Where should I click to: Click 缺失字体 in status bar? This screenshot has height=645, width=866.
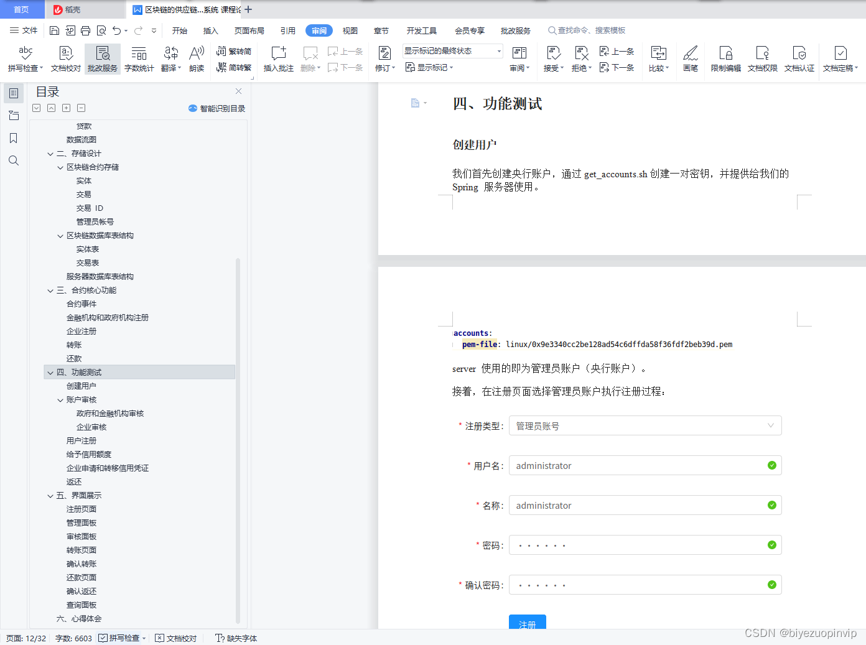(236, 638)
